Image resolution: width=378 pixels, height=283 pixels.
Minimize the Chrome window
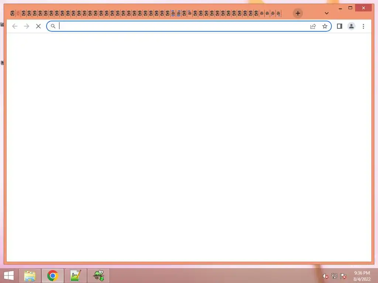(340, 8)
